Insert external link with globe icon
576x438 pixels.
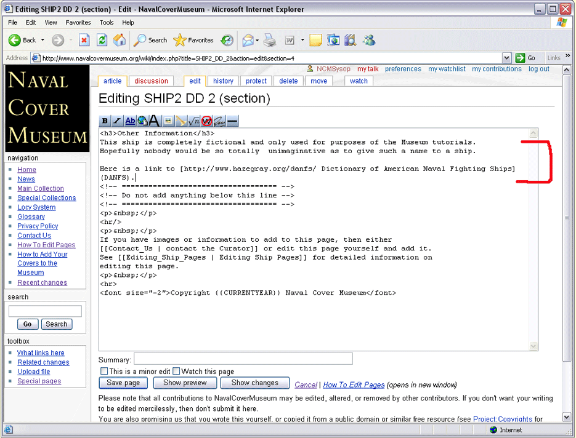[x=142, y=121]
